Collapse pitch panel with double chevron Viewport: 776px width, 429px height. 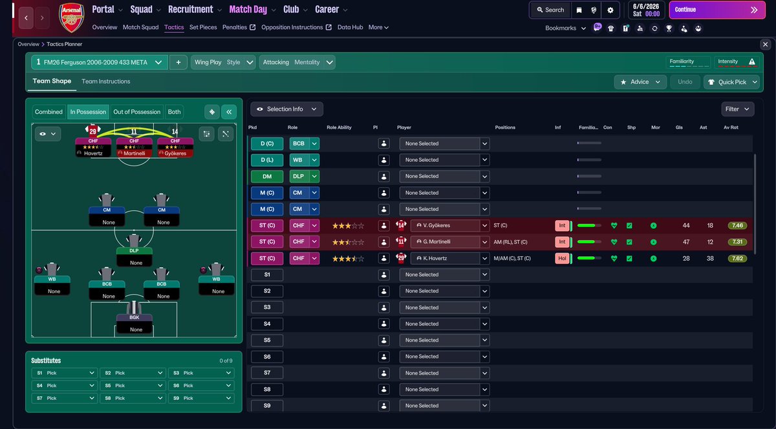tap(229, 112)
